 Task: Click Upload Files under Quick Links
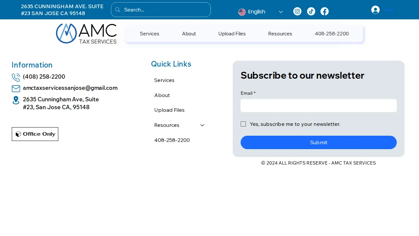click(x=170, y=110)
